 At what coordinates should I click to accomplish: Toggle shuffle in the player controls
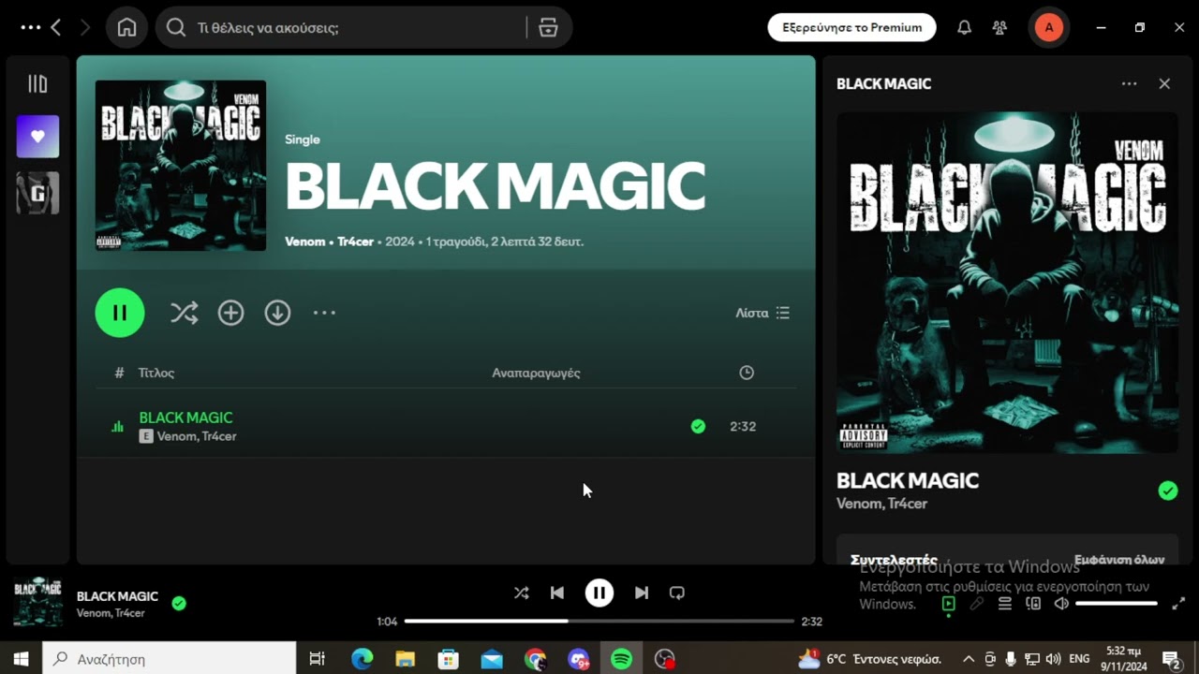point(522,593)
